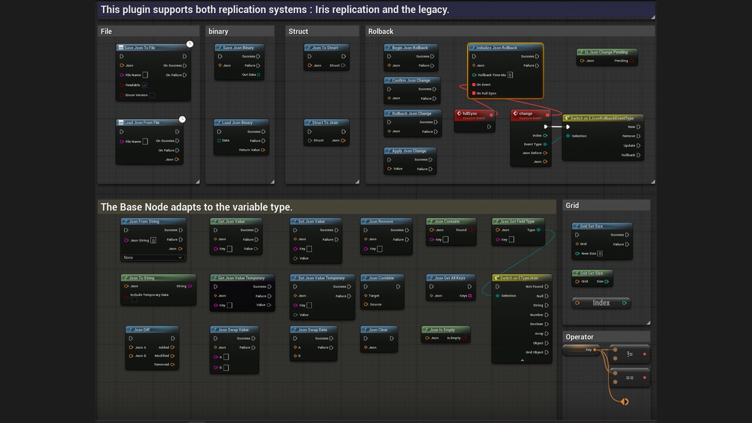Click the Rolback comment box resize handle
This screenshot has width=752, height=423.
tap(653, 182)
